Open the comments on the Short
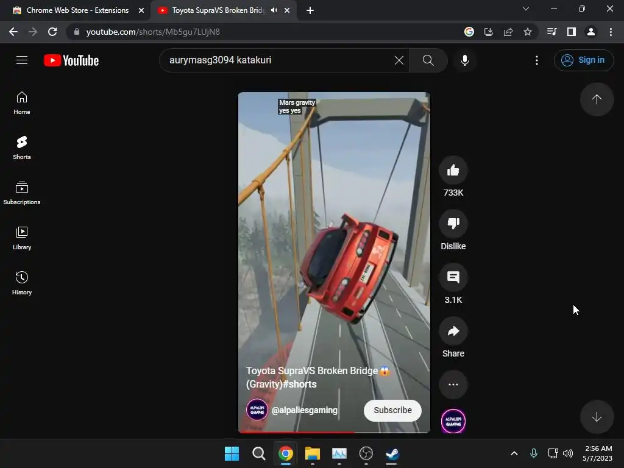Screen dimensions: 624x468 point(453,277)
